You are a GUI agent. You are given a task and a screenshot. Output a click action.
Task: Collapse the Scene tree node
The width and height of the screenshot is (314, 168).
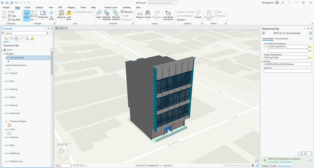(x=3, y=50)
